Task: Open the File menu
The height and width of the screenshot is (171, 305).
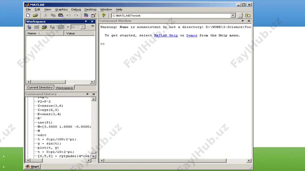Action: pyautogui.click(x=28, y=9)
